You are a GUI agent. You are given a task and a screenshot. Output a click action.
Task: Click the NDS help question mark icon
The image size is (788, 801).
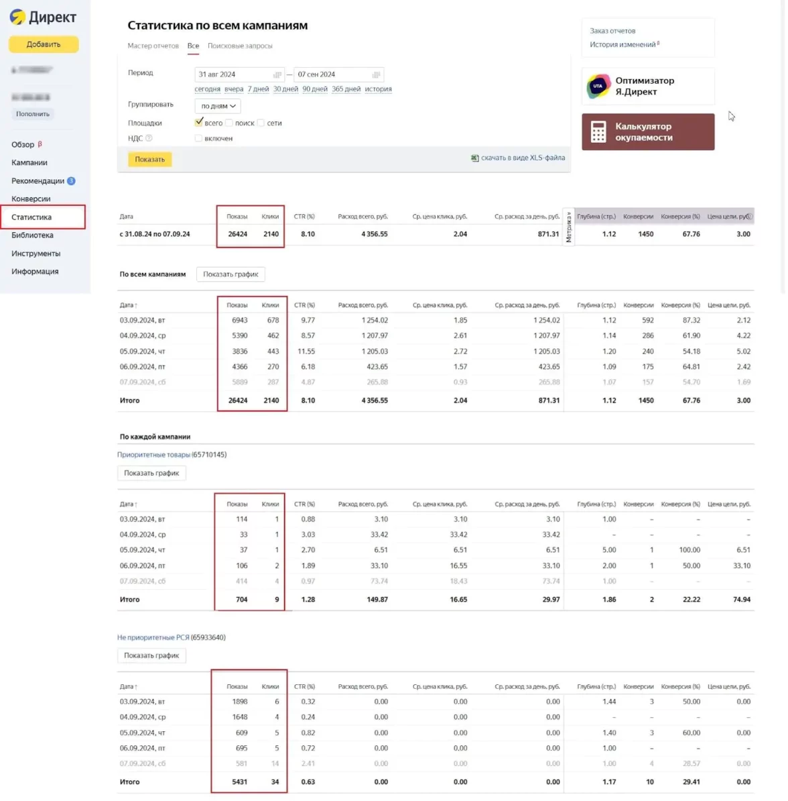[149, 138]
